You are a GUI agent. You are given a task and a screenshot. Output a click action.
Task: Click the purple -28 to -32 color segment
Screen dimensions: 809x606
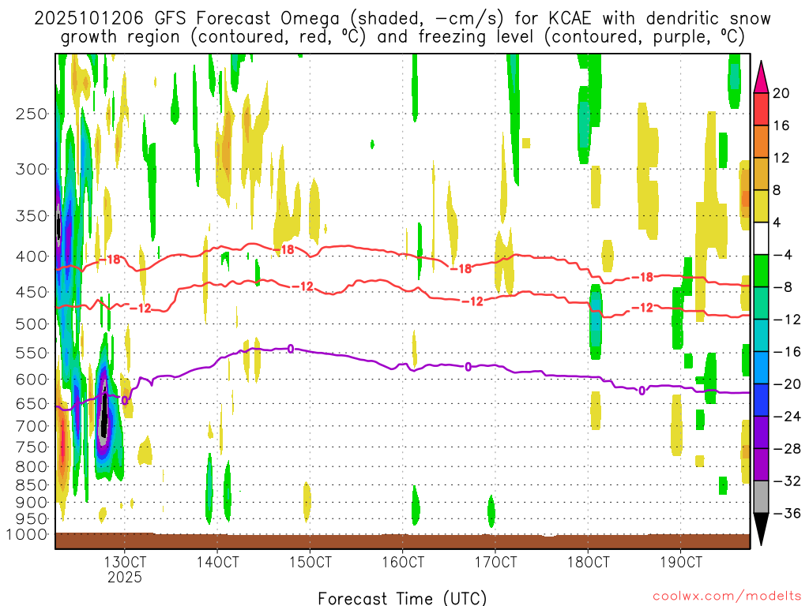761,464
